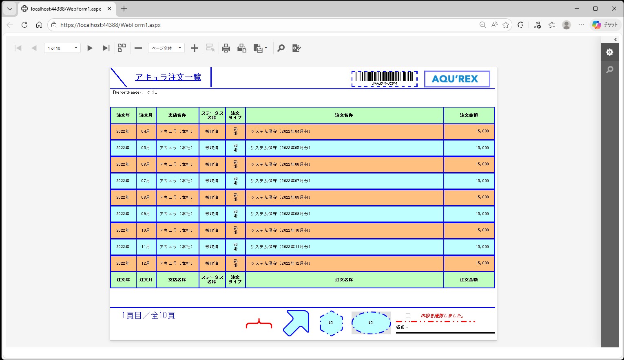Jump to the last report page
This screenshot has height=360, width=624.
[x=106, y=48]
